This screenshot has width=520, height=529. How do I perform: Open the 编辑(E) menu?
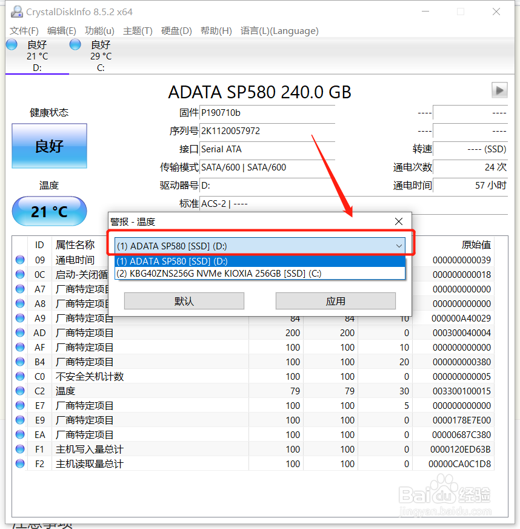pos(62,31)
